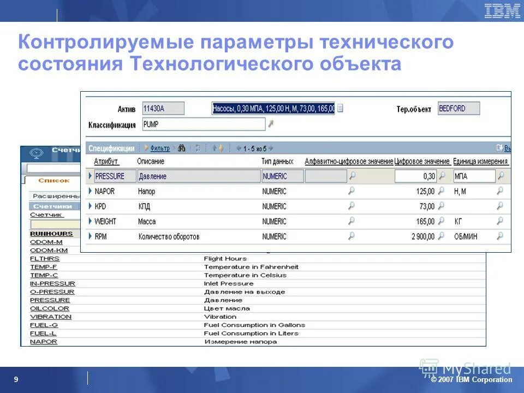Open numeric value lookup next to 125,00

click(441, 191)
